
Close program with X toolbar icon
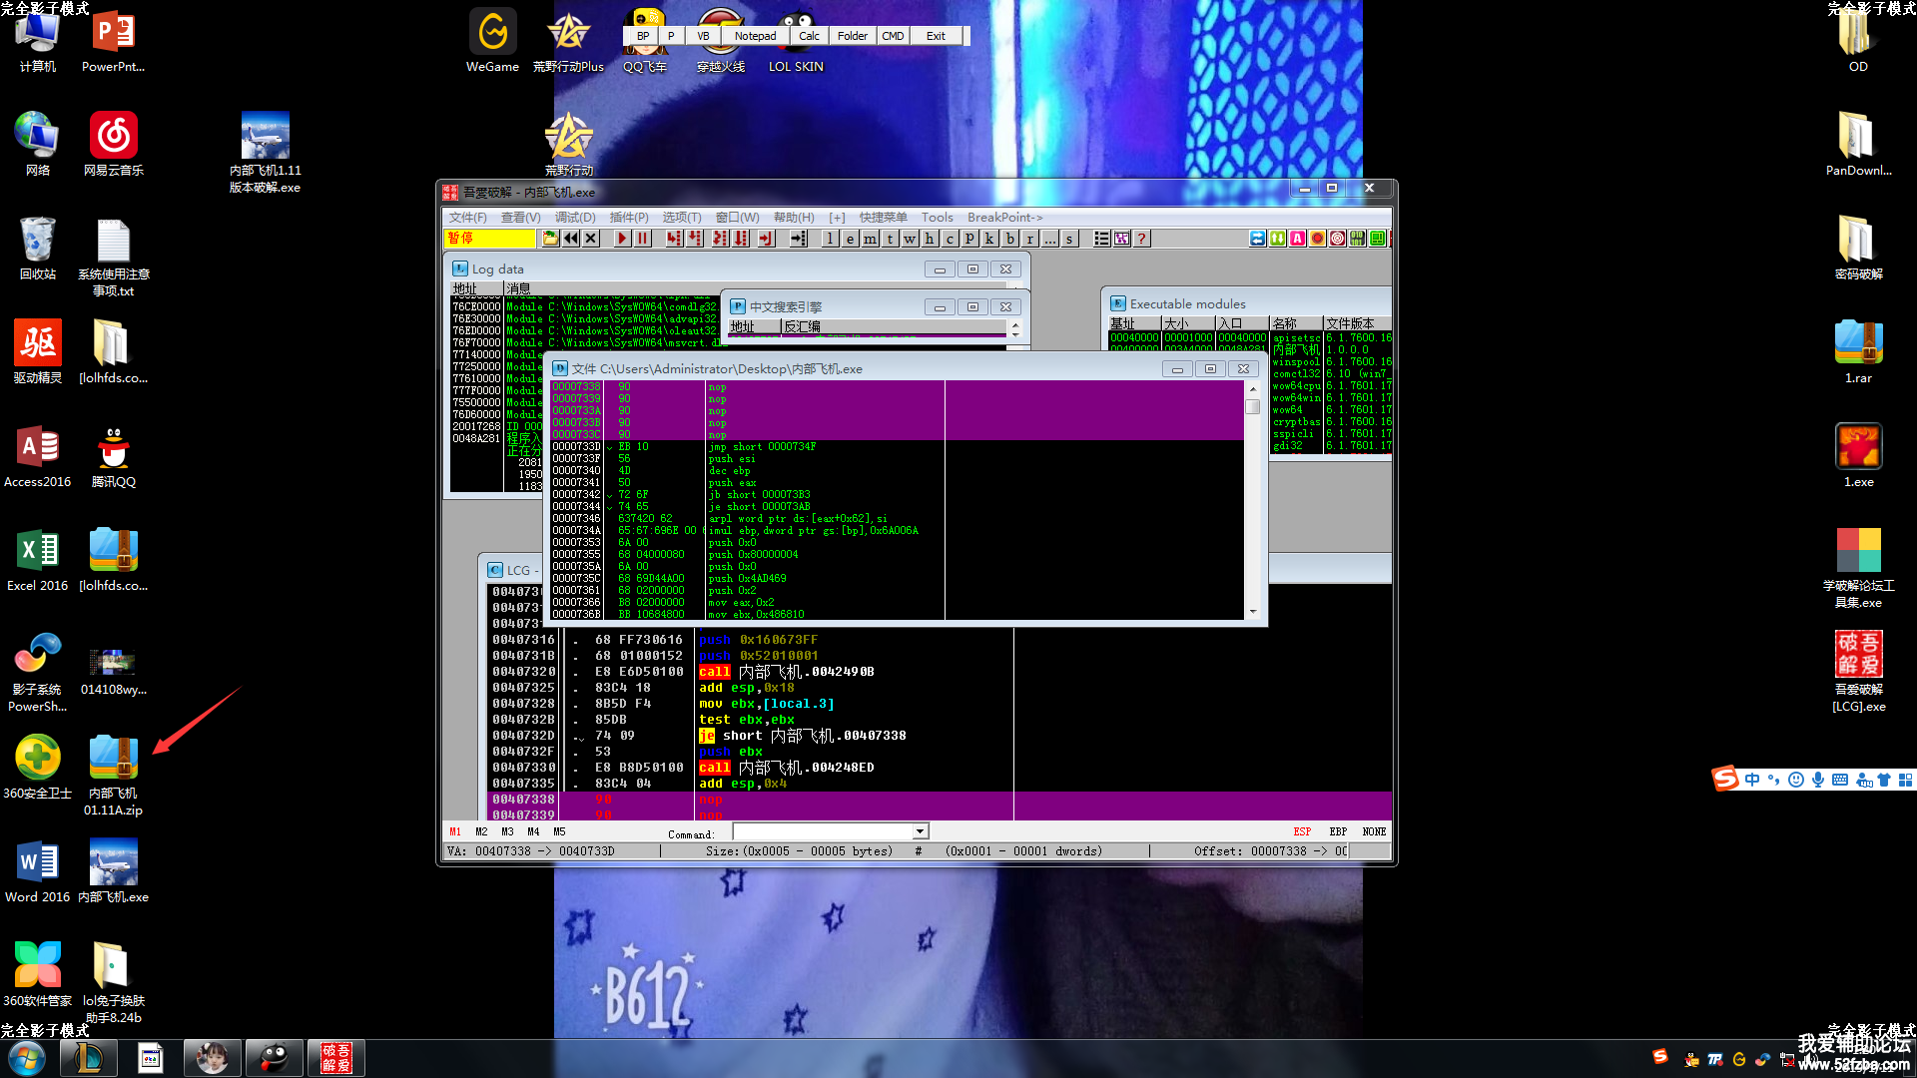(x=591, y=239)
